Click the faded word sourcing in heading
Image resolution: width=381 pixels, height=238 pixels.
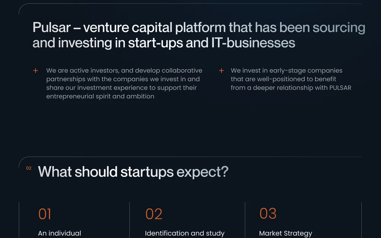339,28
